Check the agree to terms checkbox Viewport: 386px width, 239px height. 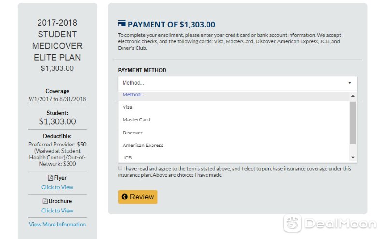[x=120, y=168]
